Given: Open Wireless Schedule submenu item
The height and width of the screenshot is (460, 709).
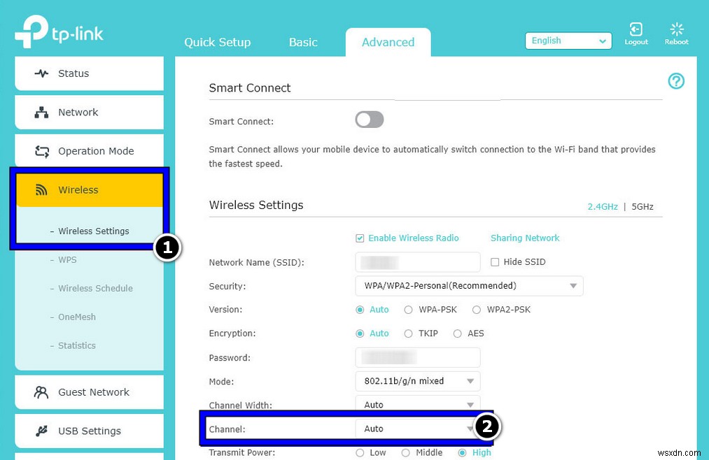Looking at the screenshot, I should pyautogui.click(x=95, y=289).
